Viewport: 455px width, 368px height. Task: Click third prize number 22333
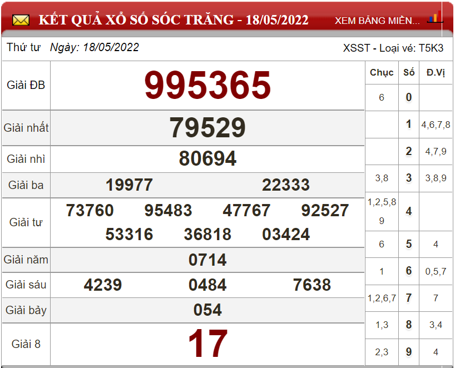click(x=286, y=185)
